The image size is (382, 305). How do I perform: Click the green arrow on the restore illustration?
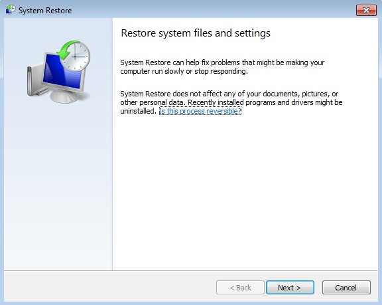66,50
